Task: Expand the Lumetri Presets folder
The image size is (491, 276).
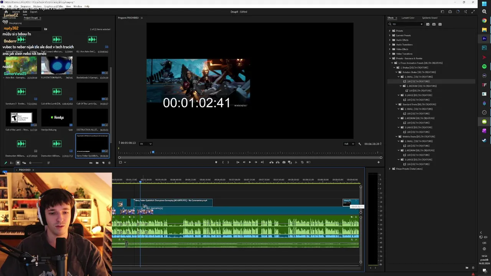Action: [x=390, y=35]
